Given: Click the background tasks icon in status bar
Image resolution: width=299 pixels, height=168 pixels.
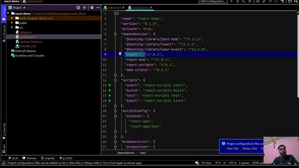Looking at the screenshot, I should point(197,163).
